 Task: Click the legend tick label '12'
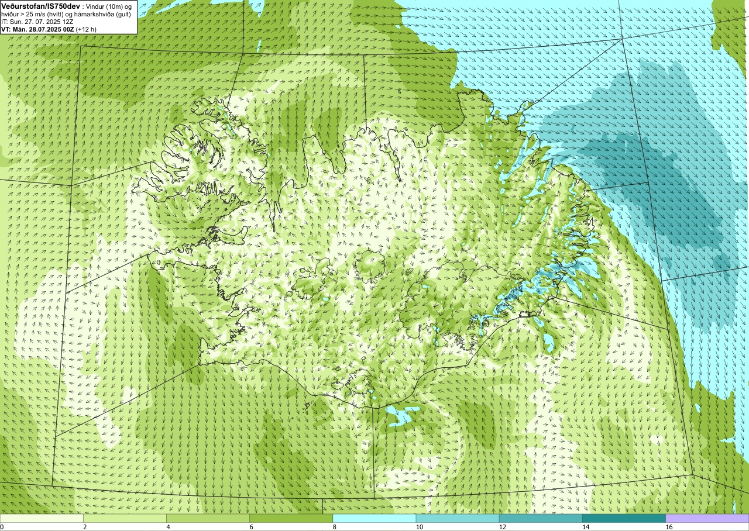[x=502, y=527]
